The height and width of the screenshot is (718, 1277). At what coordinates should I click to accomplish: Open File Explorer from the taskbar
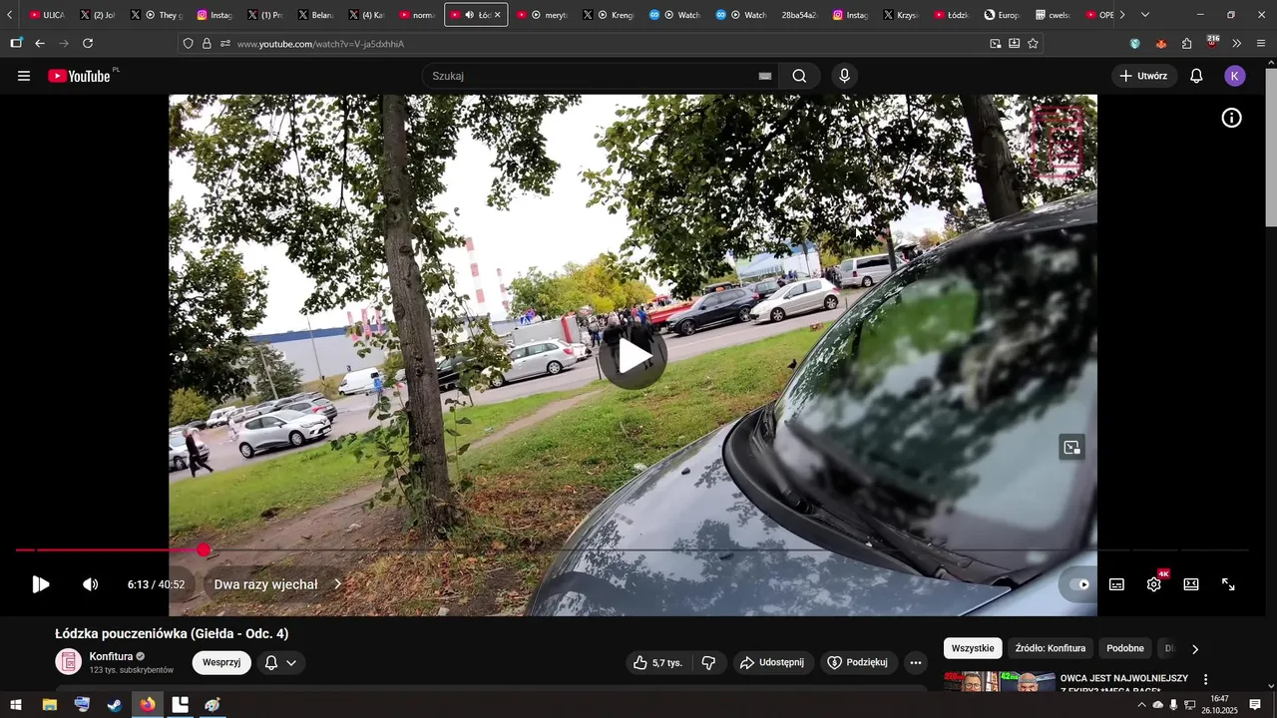pos(50,705)
